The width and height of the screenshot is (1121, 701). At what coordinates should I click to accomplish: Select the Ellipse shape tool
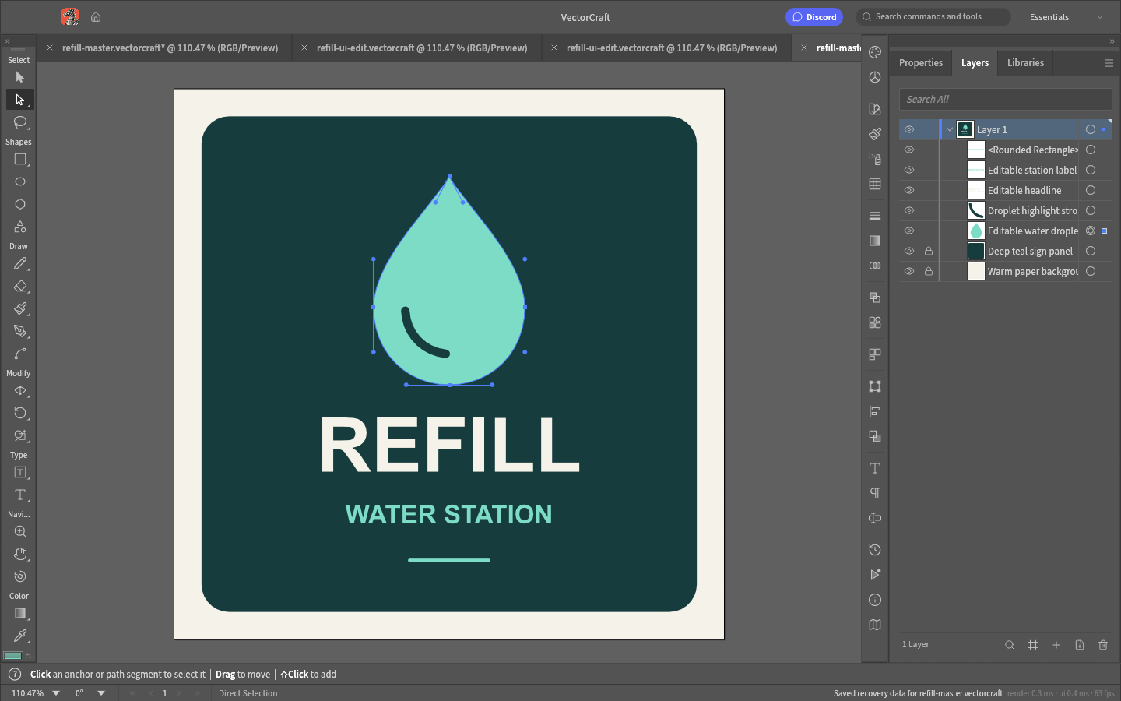20,181
